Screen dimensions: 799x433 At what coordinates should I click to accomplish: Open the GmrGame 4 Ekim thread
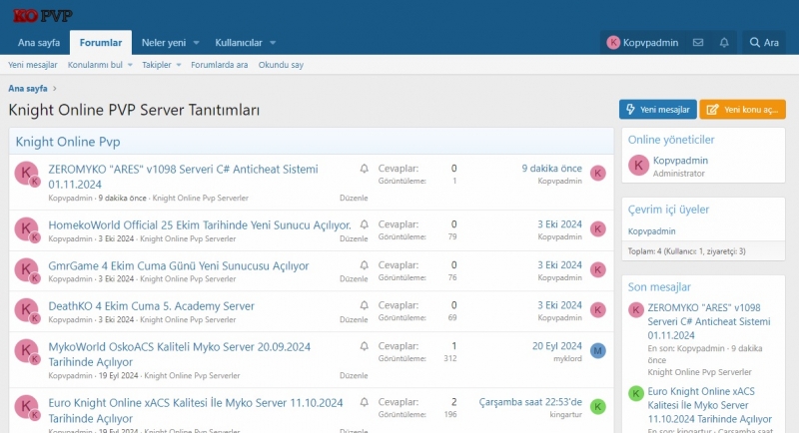179,265
